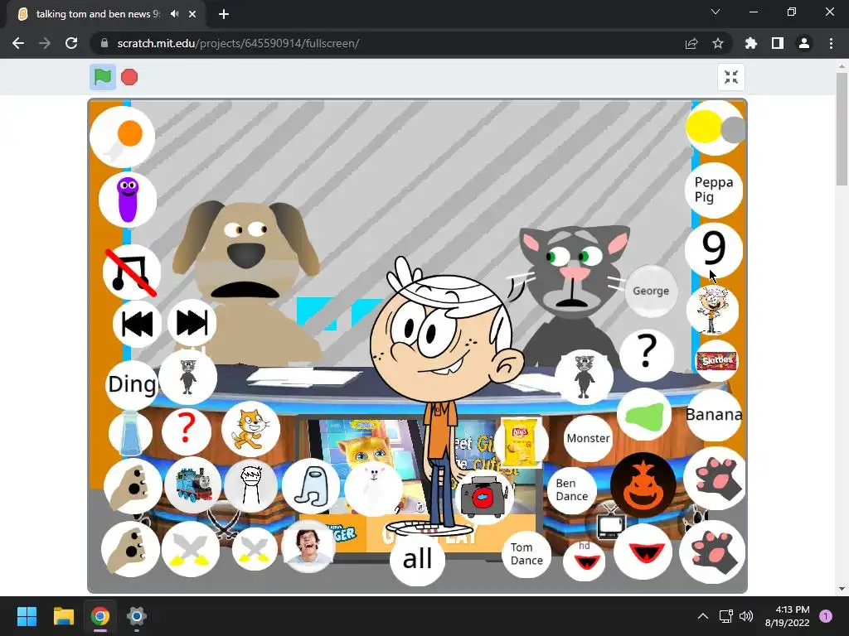This screenshot has width=849, height=636.
Task: Click the gray Tom figure near question mark
Action: [584, 377]
